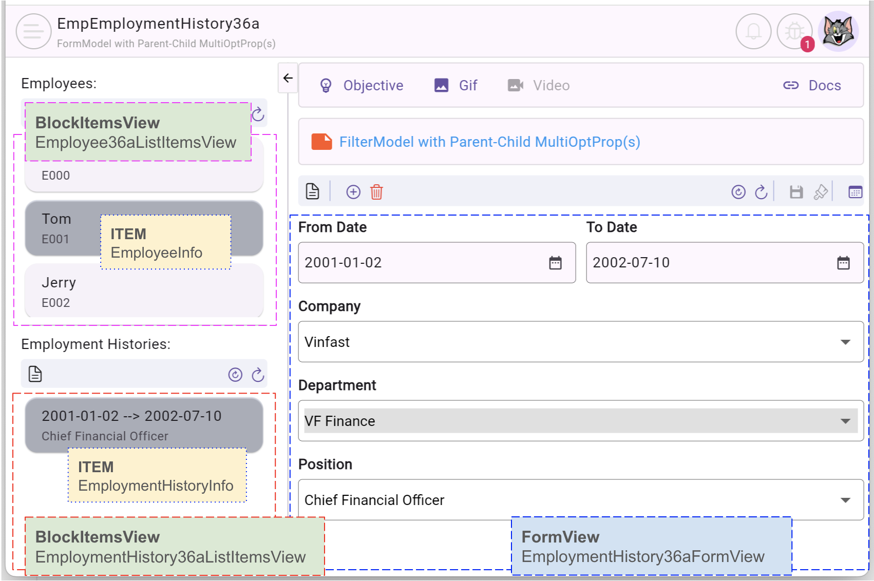Viewport: 874px width, 581px height.
Task: Open the keyboard icon in form toolbar
Action: point(855,192)
